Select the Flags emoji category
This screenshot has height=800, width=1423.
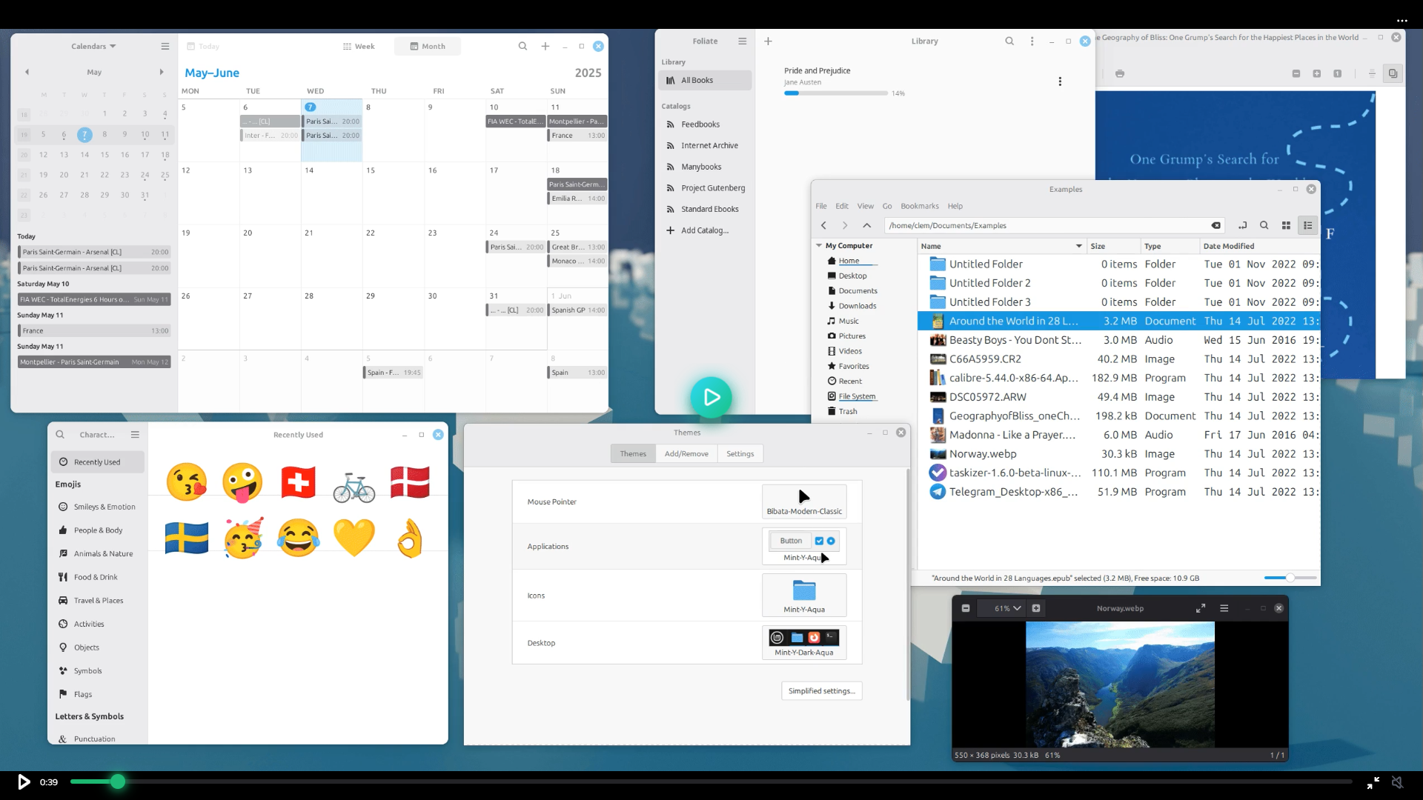[x=83, y=694]
